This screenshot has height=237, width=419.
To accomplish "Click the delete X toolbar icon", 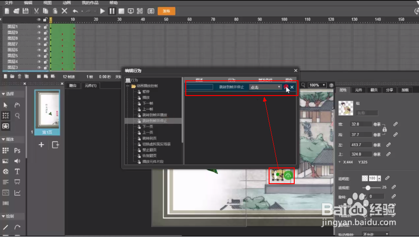I will [64, 11].
